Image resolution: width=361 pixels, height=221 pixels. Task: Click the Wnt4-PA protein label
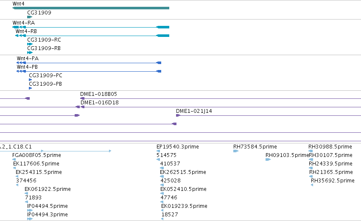[x=28, y=59]
